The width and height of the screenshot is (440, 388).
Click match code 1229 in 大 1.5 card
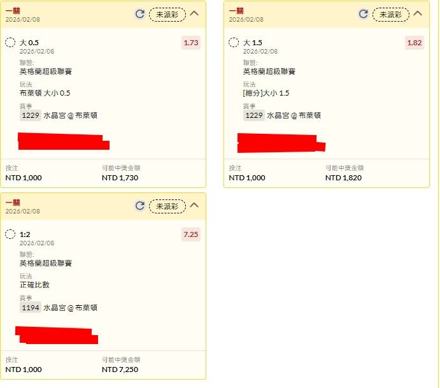(x=254, y=115)
